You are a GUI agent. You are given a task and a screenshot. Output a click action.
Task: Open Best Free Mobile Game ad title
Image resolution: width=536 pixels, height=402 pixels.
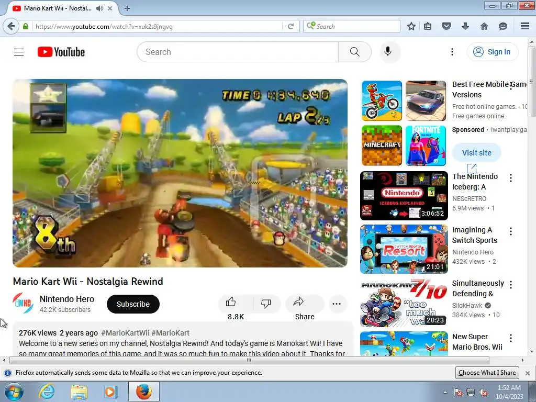pos(489,90)
